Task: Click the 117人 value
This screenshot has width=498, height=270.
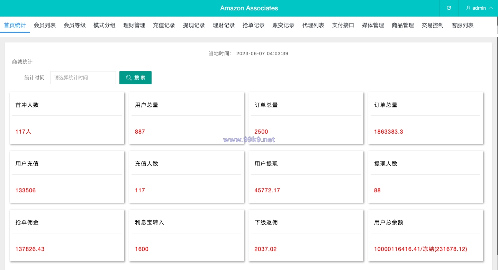Action: pyautogui.click(x=23, y=132)
